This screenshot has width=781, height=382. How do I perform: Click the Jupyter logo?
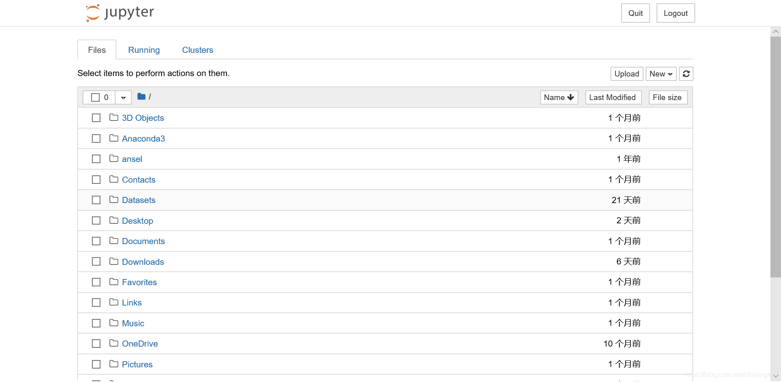click(120, 13)
